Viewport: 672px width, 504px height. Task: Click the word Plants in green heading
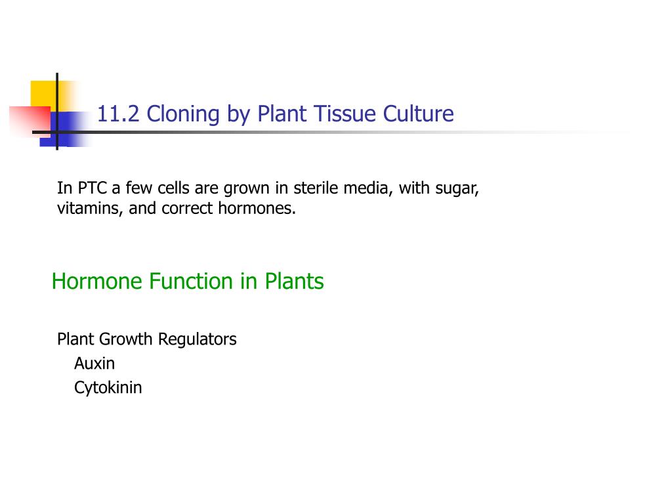coord(294,282)
